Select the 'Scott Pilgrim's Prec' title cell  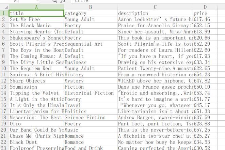pyautogui.click(x=36, y=44)
